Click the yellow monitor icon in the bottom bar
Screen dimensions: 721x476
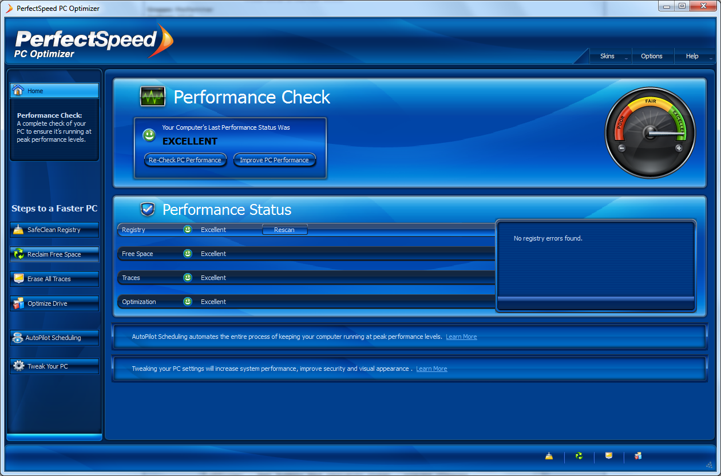609,455
